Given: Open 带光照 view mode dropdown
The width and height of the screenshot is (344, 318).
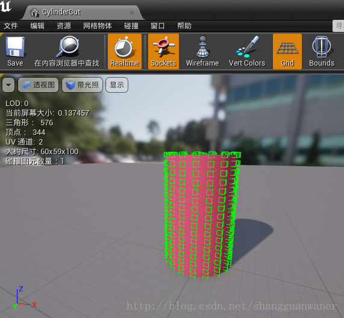Looking at the screenshot, I should point(83,85).
